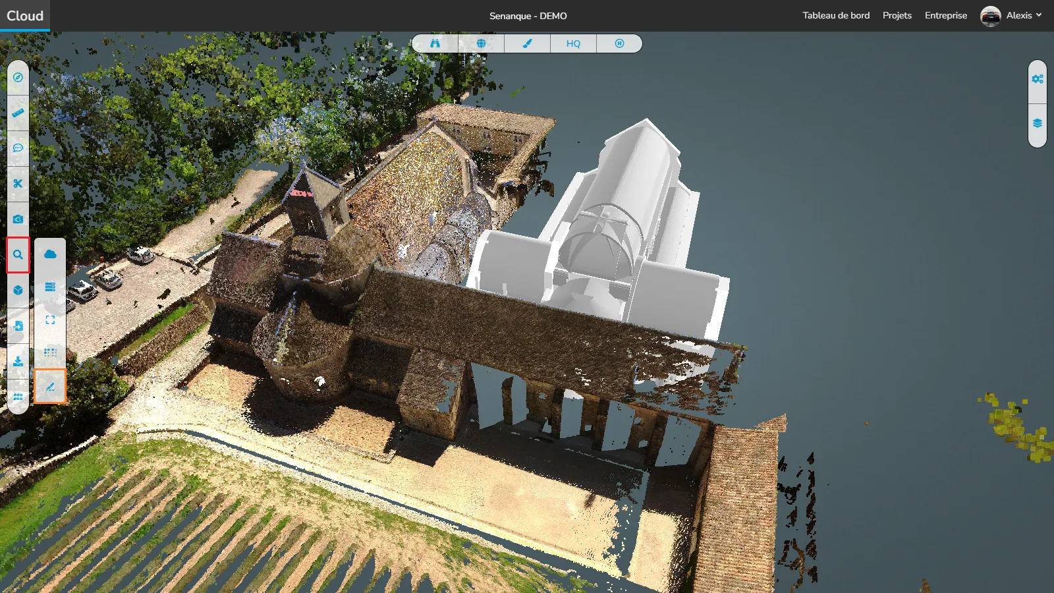Click the Alexis profile avatar
This screenshot has width=1054, height=593.
pos(991,16)
